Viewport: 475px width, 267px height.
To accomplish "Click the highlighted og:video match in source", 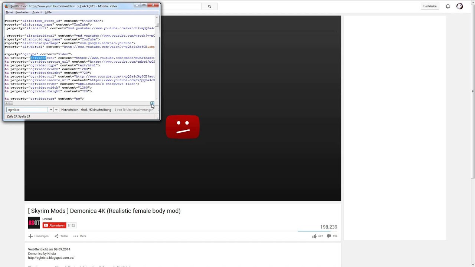I will 38,58.
